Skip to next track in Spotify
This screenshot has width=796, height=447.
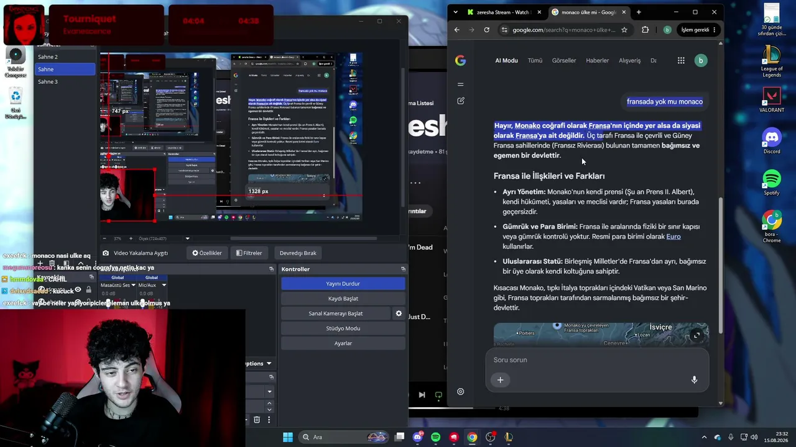[x=422, y=395]
